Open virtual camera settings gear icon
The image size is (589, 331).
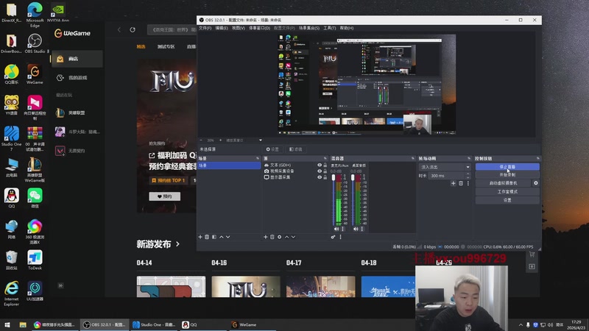click(x=536, y=183)
